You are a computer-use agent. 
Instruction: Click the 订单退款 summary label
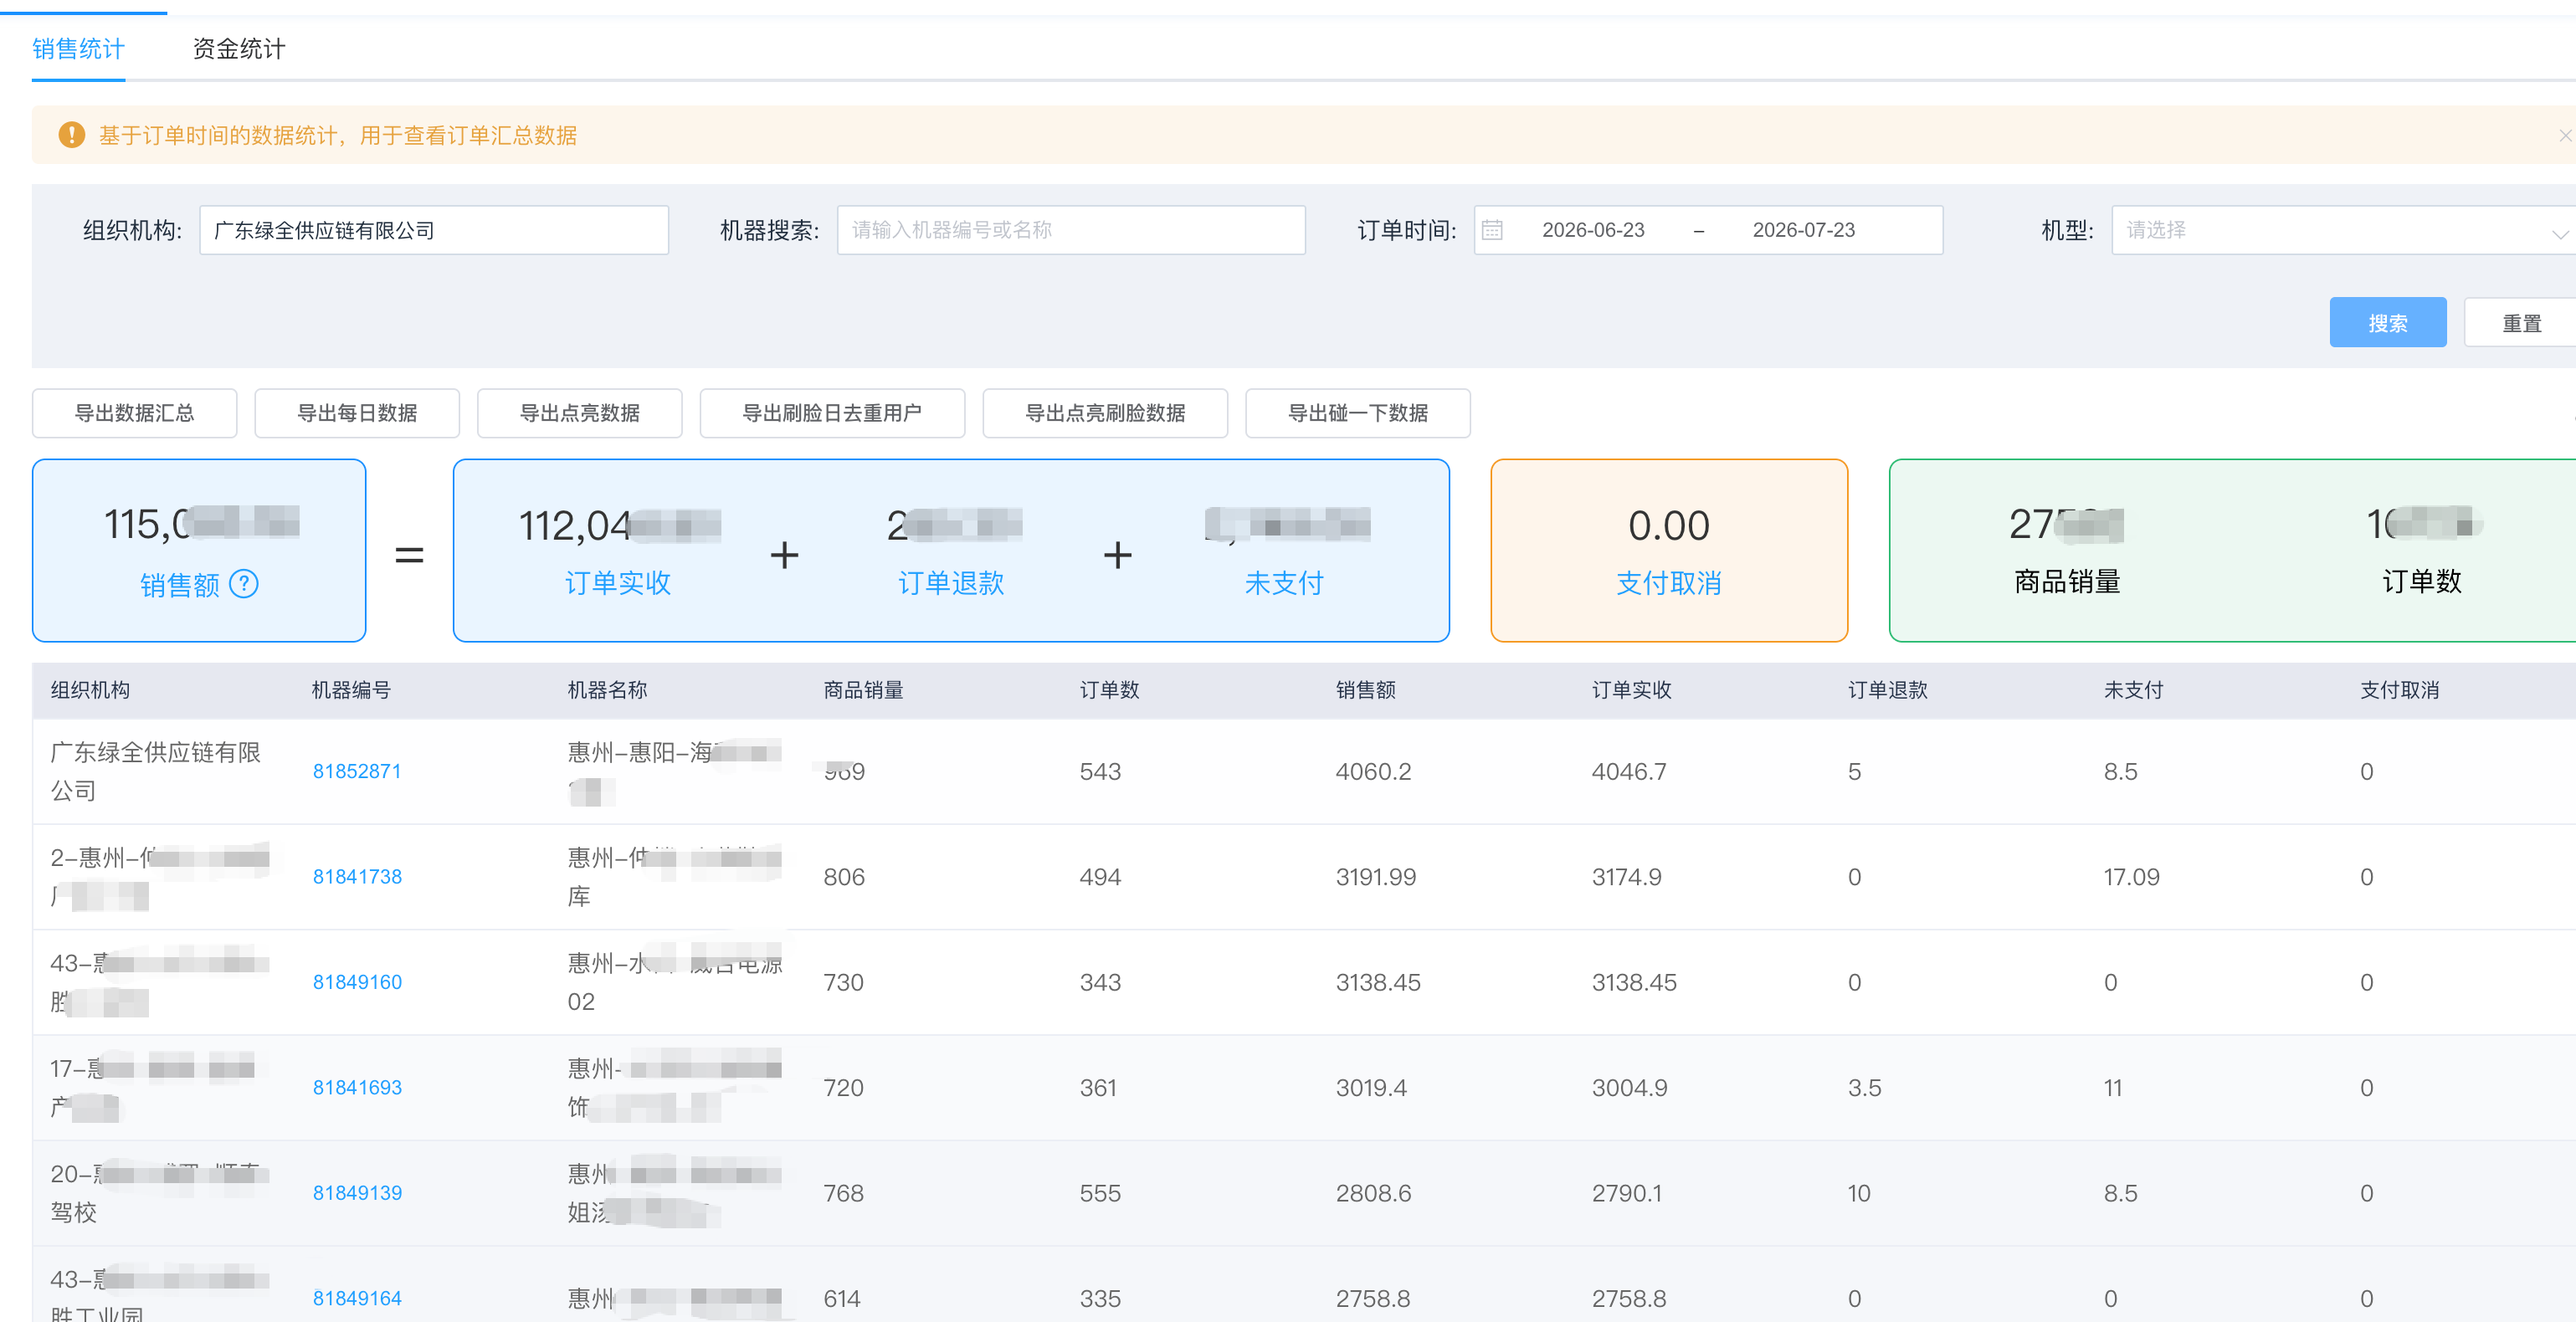(951, 583)
